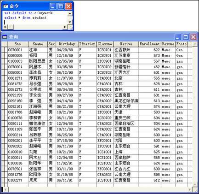
Task: Open the Gen photo field of row 0070001
Action: coord(182,50)
